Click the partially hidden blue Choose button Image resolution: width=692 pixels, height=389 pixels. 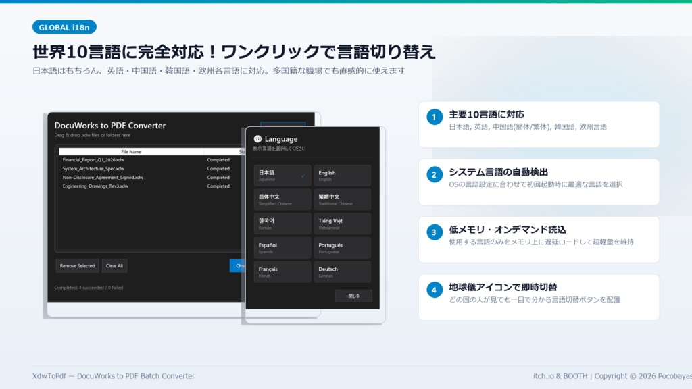click(x=237, y=266)
